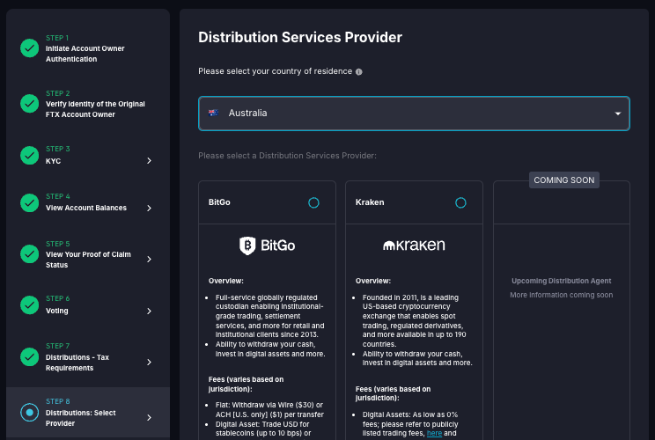This screenshot has height=440, width=655.
Task: Click the Australian flag icon
Action: pyautogui.click(x=213, y=113)
